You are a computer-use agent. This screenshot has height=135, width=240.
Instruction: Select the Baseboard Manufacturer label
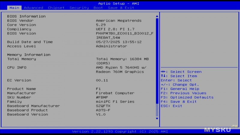34,106
